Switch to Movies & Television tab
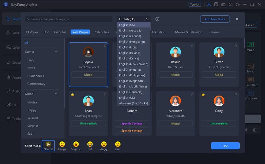The image size is (265, 164). [189, 32]
